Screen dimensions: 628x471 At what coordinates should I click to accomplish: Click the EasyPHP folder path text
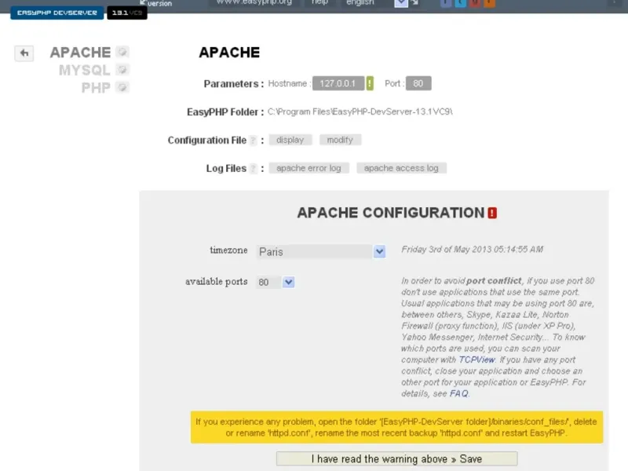click(x=360, y=111)
